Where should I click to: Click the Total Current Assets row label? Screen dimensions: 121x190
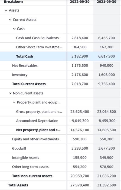(29, 84)
